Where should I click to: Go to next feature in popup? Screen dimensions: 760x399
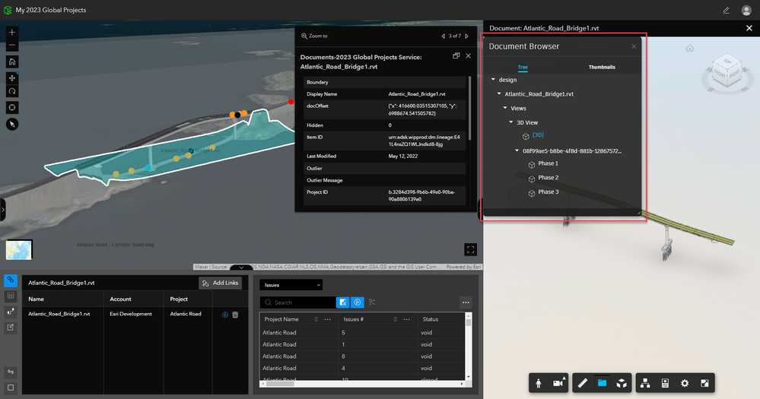point(467,36)
